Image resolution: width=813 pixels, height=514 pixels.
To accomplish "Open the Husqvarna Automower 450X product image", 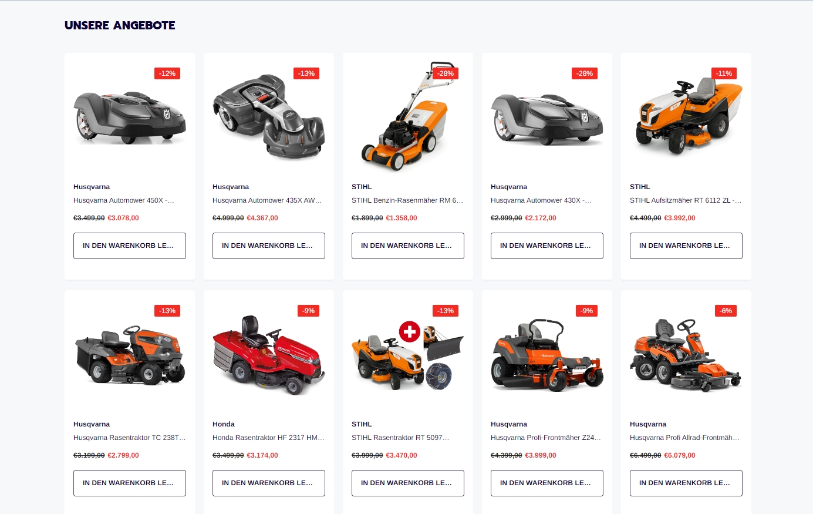I will (130, 116).
